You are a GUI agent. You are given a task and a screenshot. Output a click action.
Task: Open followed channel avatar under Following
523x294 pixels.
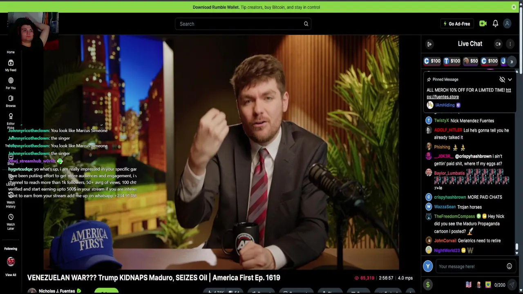click(x=11, y=261)
